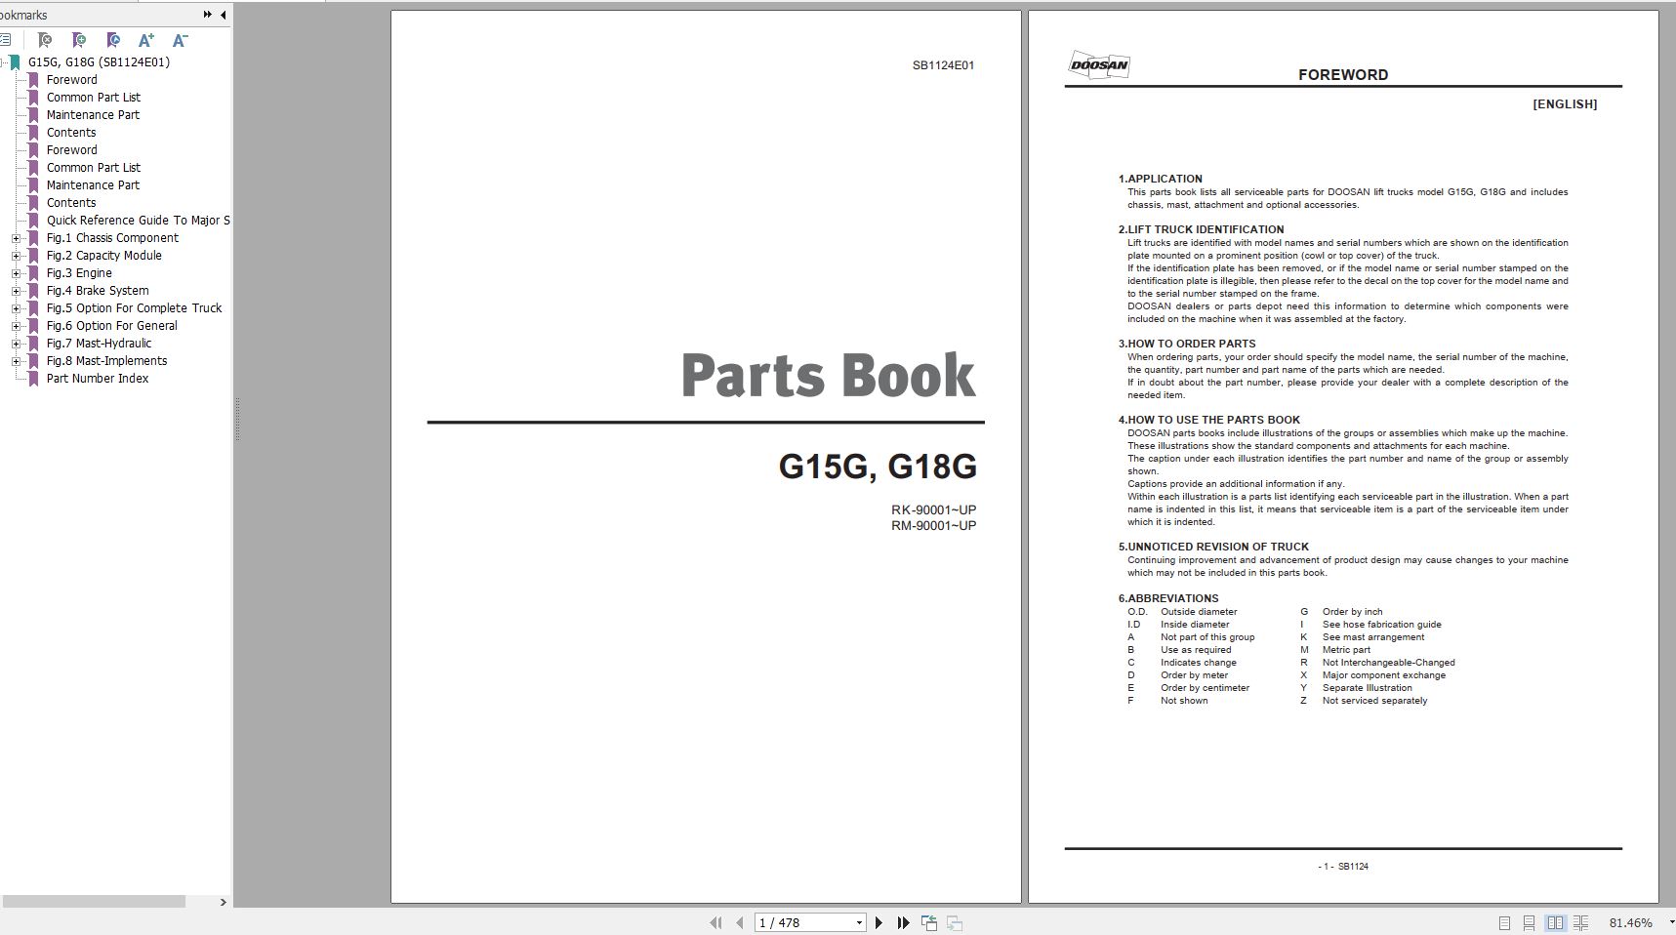Jump to last page
This screenshot has height=935, width=1676.
click(903, 922)
